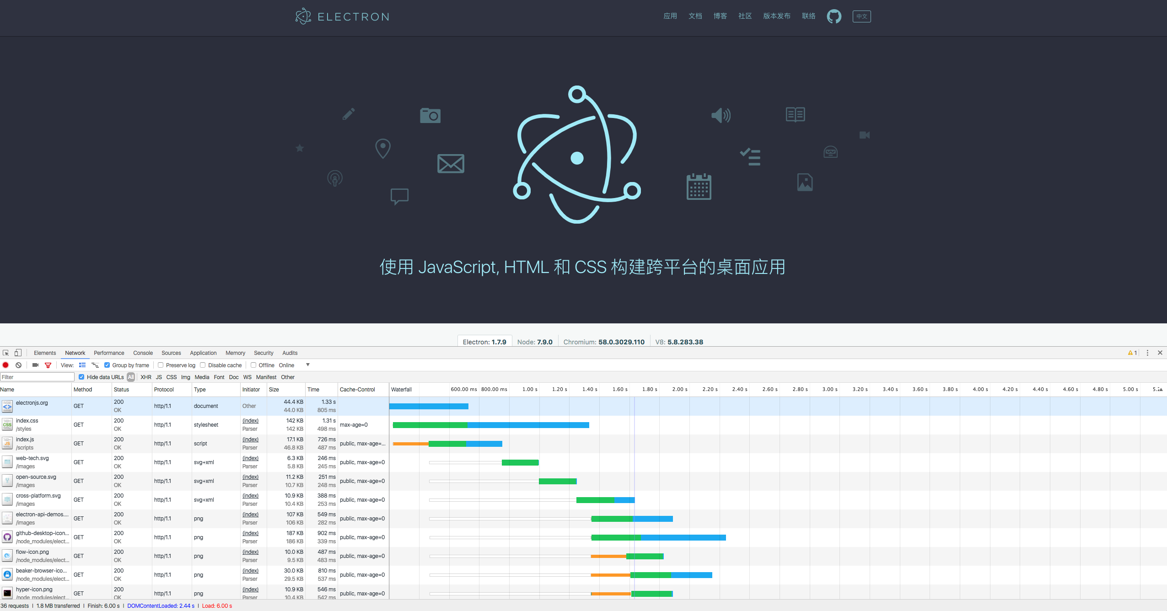The width and height of the screenshot is (1167, 611).
Task: Open DevTools three-dot customize menu
Action: pos(1147,353)
